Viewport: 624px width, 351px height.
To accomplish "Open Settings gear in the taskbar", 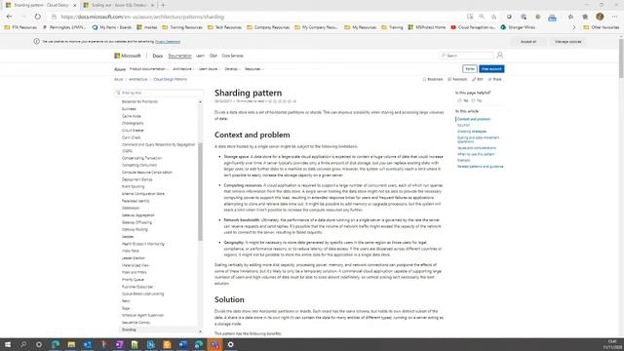I will click(x=230, y=344).
